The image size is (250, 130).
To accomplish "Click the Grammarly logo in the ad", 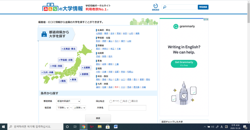I will pos(184,26).
